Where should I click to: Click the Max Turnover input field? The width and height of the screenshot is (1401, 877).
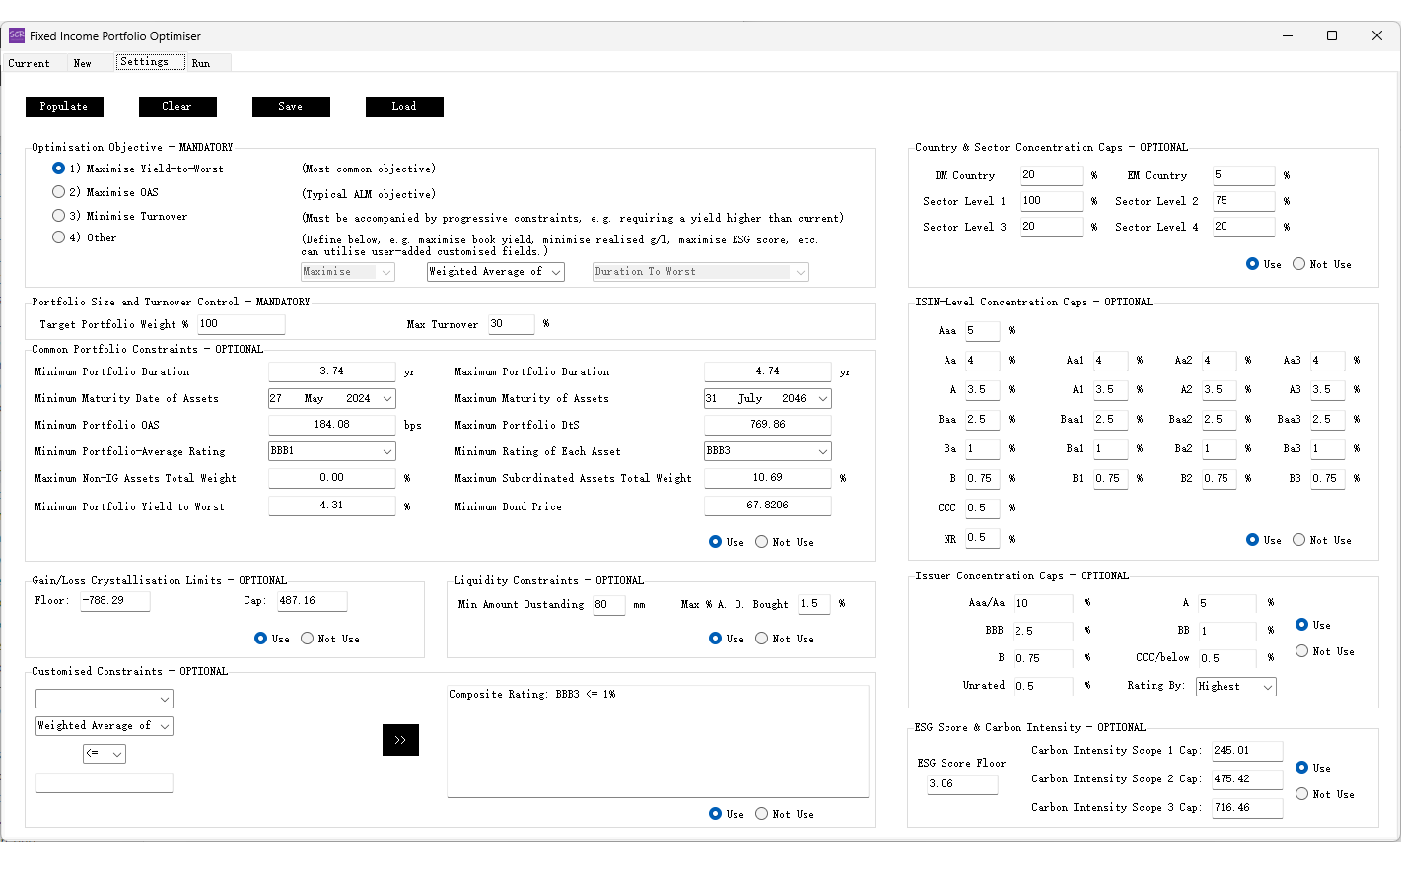pos(511,323)
